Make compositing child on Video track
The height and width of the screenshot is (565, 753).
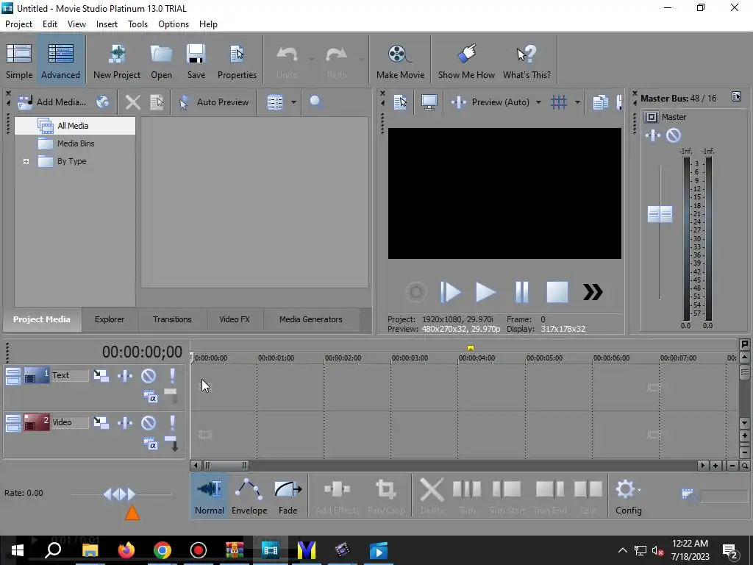(x=172, y=444)
